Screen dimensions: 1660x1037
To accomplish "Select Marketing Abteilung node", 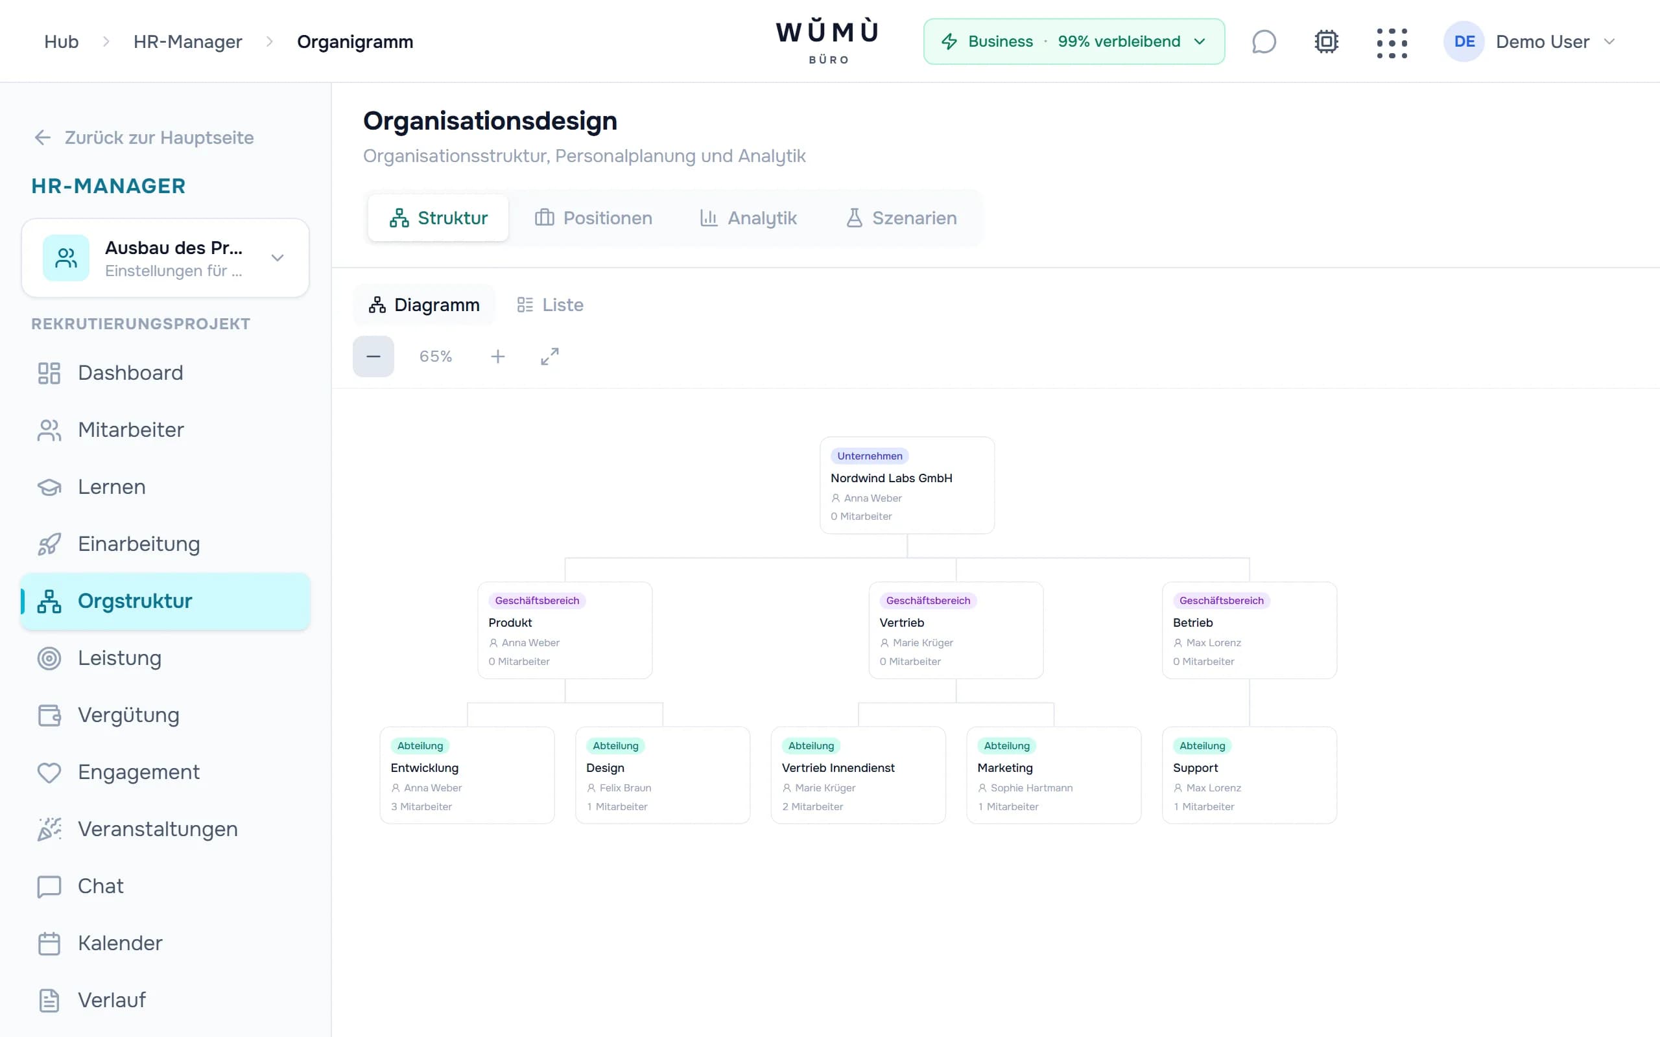I will click(1054, 776).
